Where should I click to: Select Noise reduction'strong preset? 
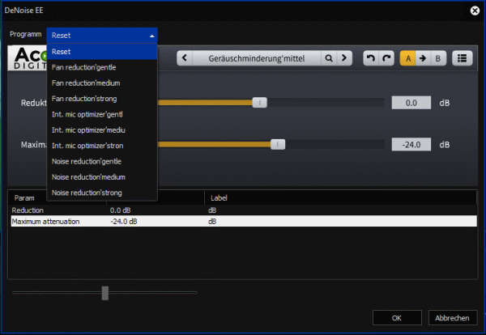(x=102, y=193)
